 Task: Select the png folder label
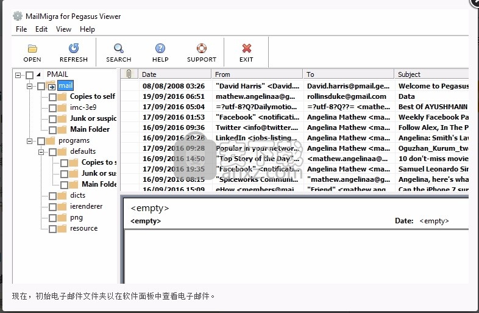coord(76,218)
